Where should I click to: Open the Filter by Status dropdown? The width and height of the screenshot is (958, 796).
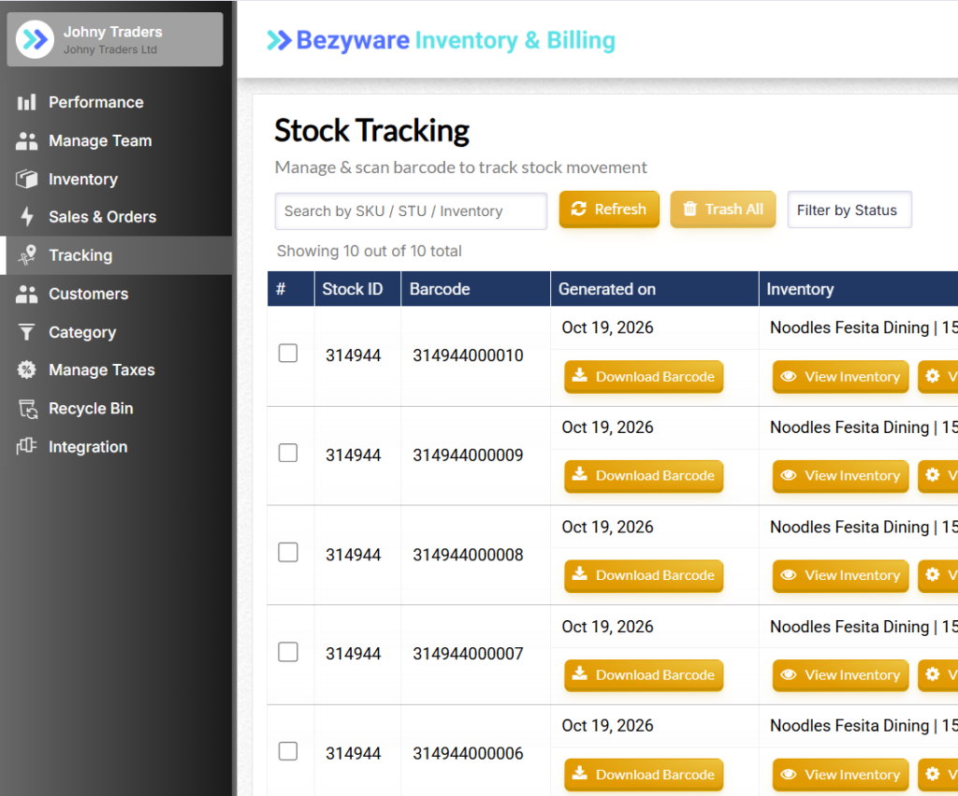[849, 210]
